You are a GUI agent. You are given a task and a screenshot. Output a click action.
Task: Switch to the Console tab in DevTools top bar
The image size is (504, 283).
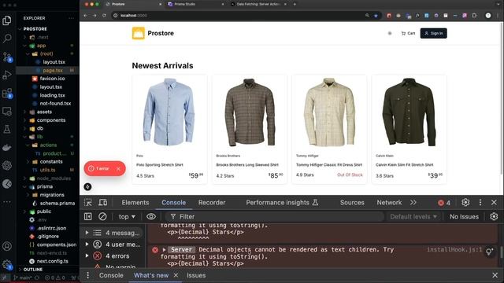(173, 203)
